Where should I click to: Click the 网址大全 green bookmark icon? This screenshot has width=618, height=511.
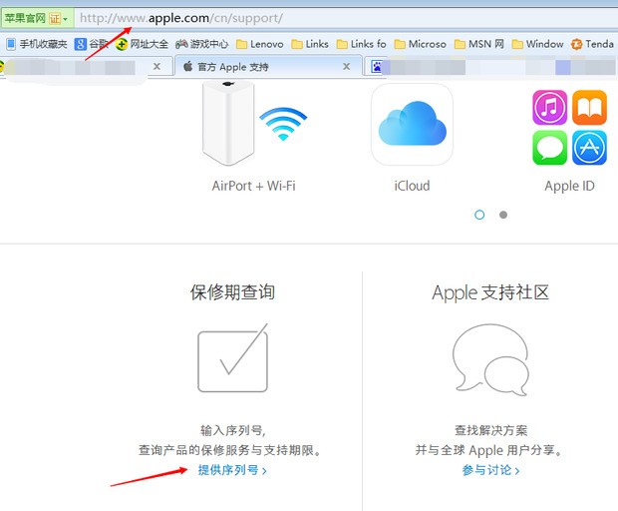122,44
